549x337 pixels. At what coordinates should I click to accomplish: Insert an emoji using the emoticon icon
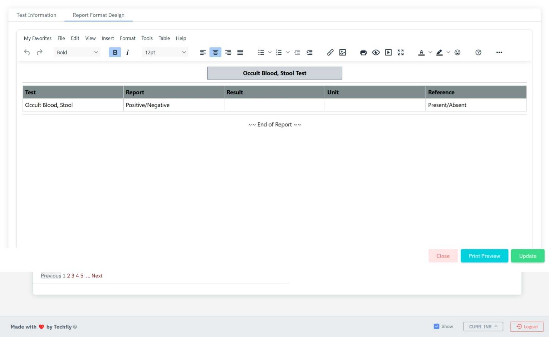tap(457, 52)
